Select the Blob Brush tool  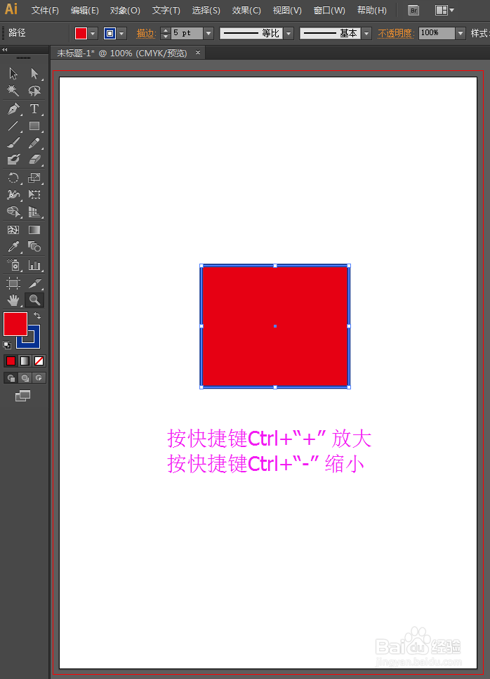coord(13,160)
